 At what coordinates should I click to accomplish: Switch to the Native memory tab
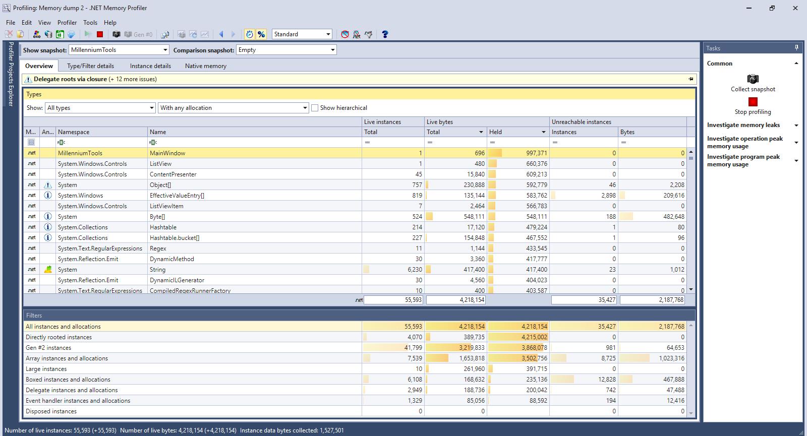[205, 66]
